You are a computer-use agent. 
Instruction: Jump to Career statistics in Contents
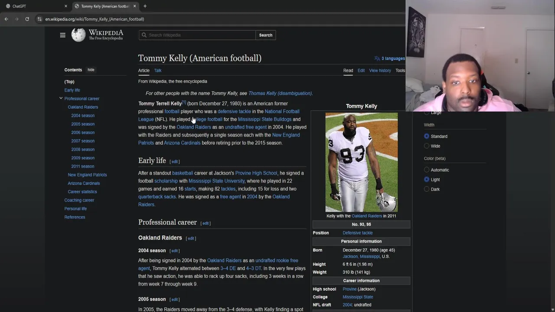point(82,192)
